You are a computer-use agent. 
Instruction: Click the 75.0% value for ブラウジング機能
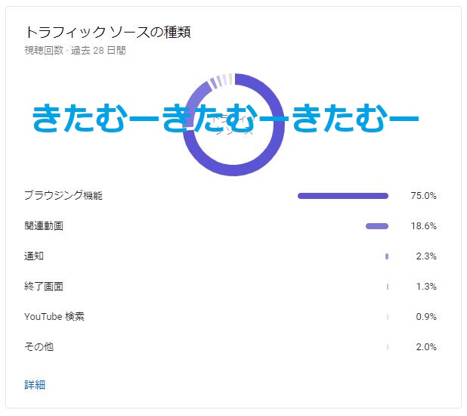coord(423,196)
